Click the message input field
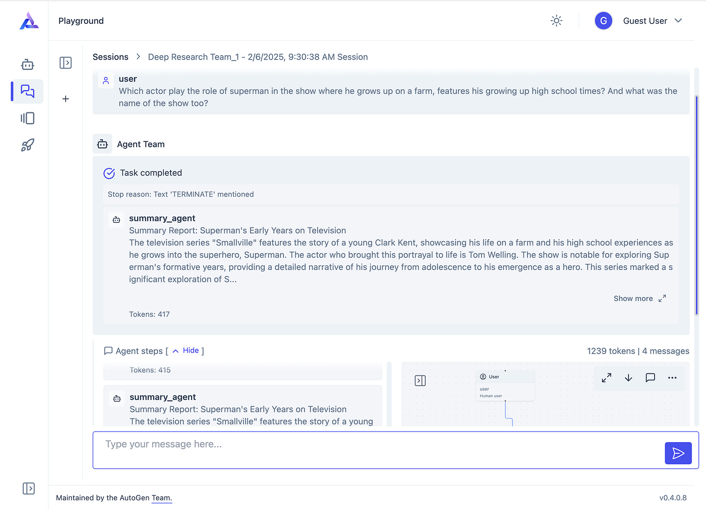706x510 pixels. click(339, 444)
